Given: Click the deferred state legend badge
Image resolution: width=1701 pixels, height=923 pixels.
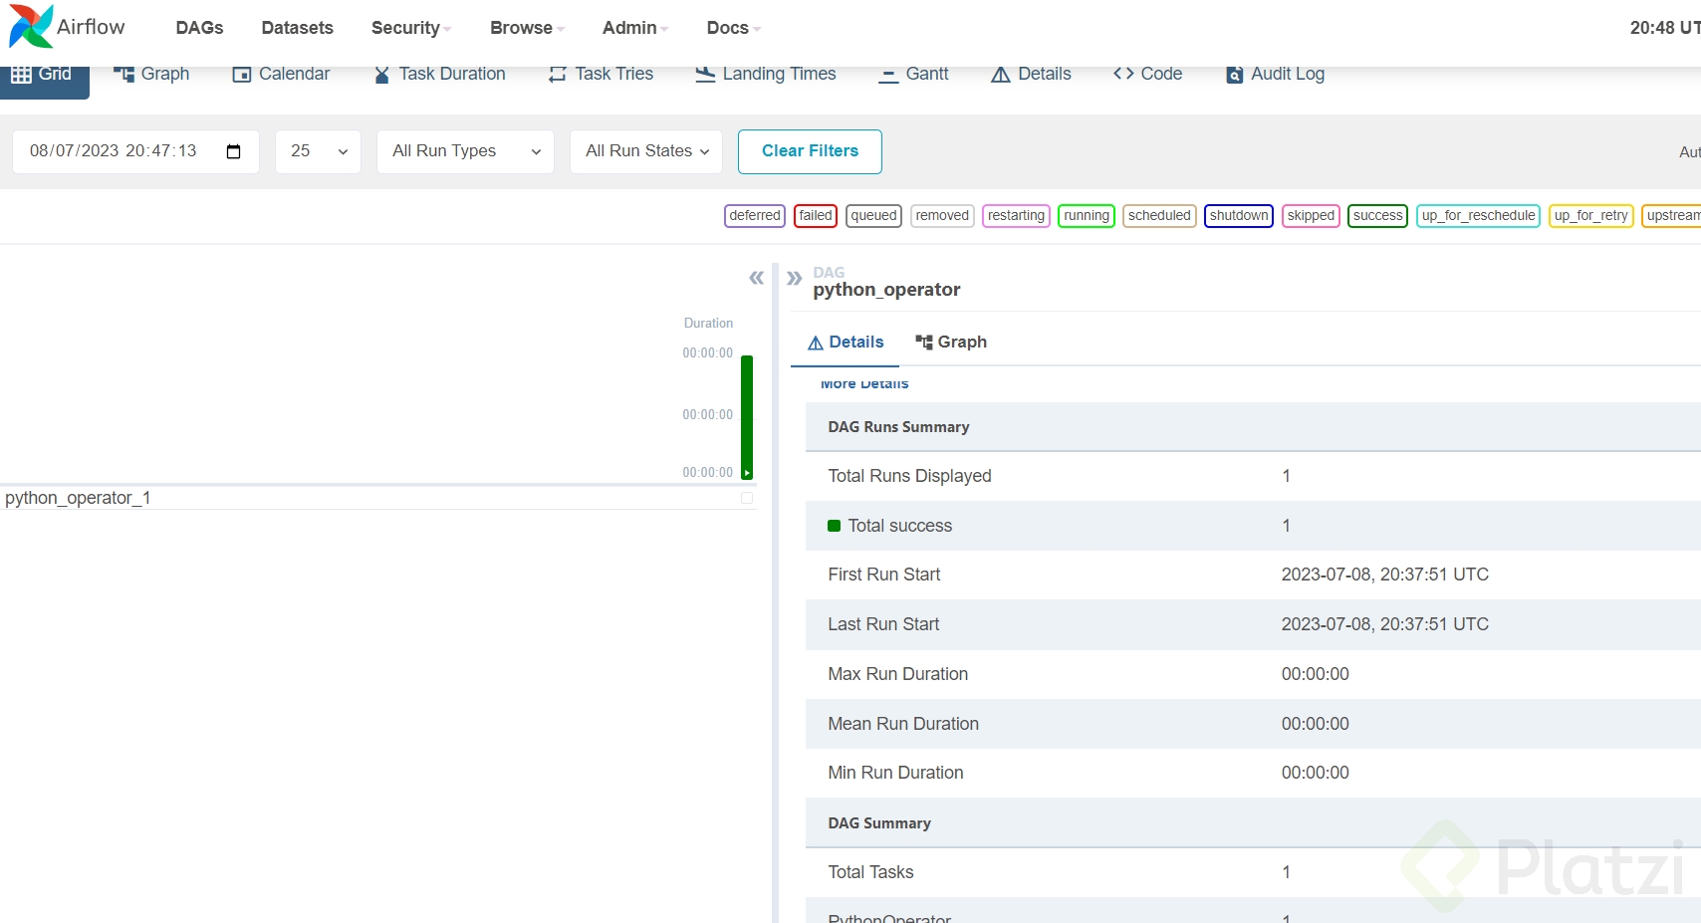Looking at the screenshot, I should pyautogui.click(x=755, y=216).
